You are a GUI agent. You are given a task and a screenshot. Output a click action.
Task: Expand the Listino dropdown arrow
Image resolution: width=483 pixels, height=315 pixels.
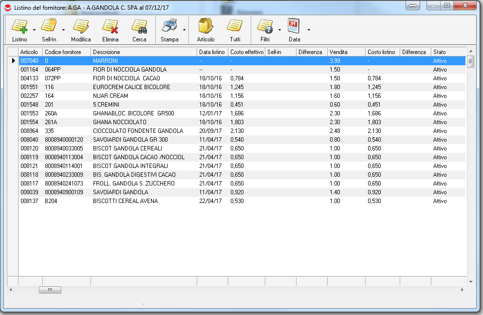point(34,30)
